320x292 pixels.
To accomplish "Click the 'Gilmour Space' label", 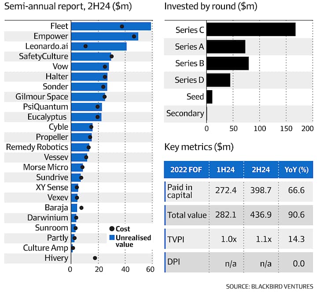I will (x=42, y=97).
